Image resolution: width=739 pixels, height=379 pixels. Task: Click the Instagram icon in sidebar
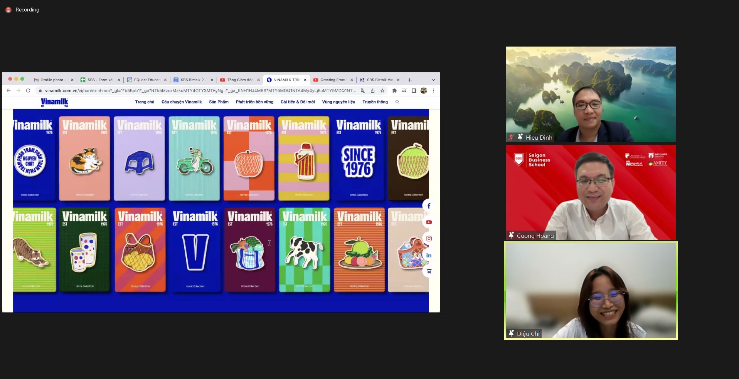429,239
